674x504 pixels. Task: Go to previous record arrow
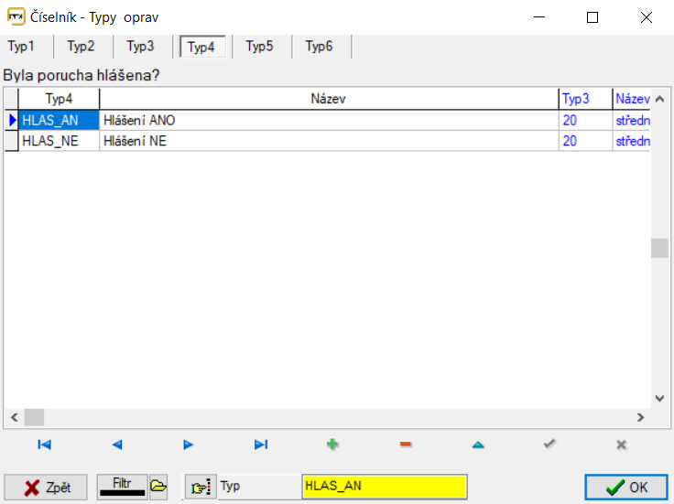117,445
